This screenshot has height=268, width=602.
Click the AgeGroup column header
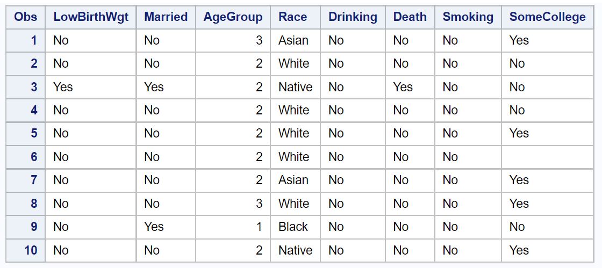(233, 17)
